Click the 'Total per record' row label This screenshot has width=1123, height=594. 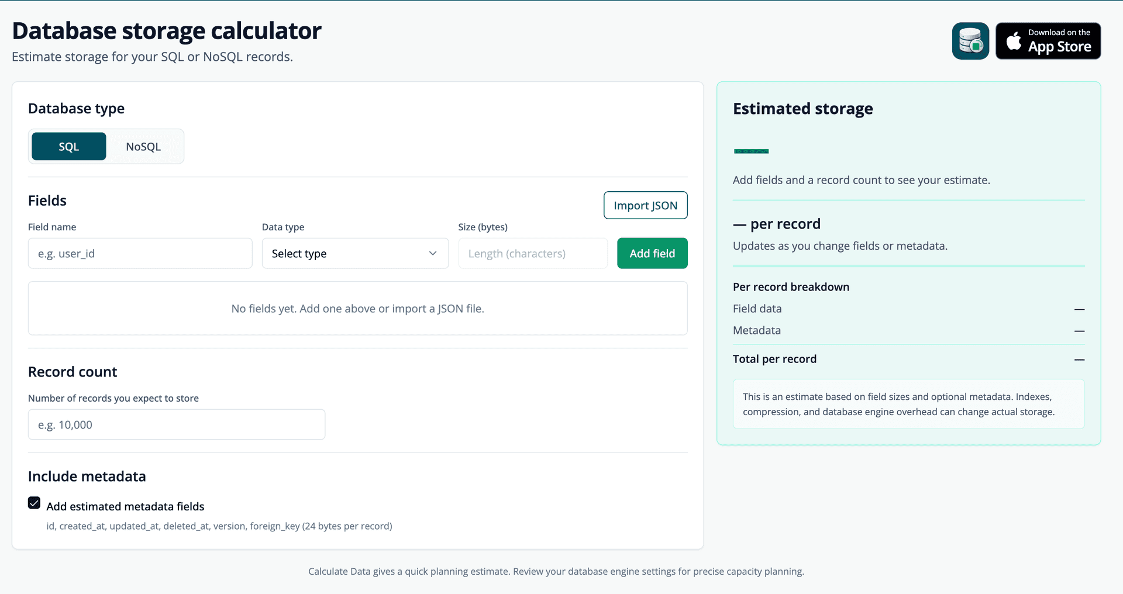774,359
